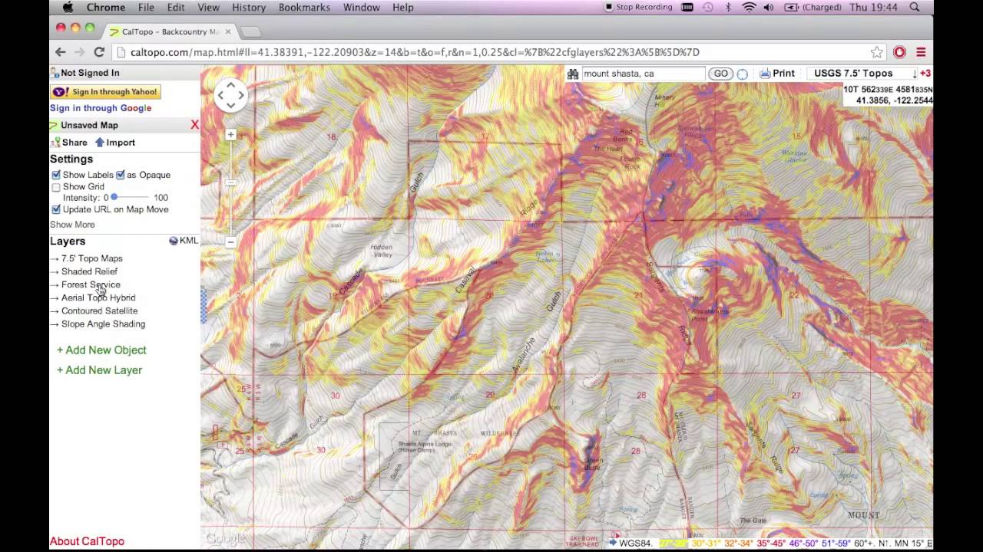Click the volume icon in the menu bar

[x=769, y=7]
